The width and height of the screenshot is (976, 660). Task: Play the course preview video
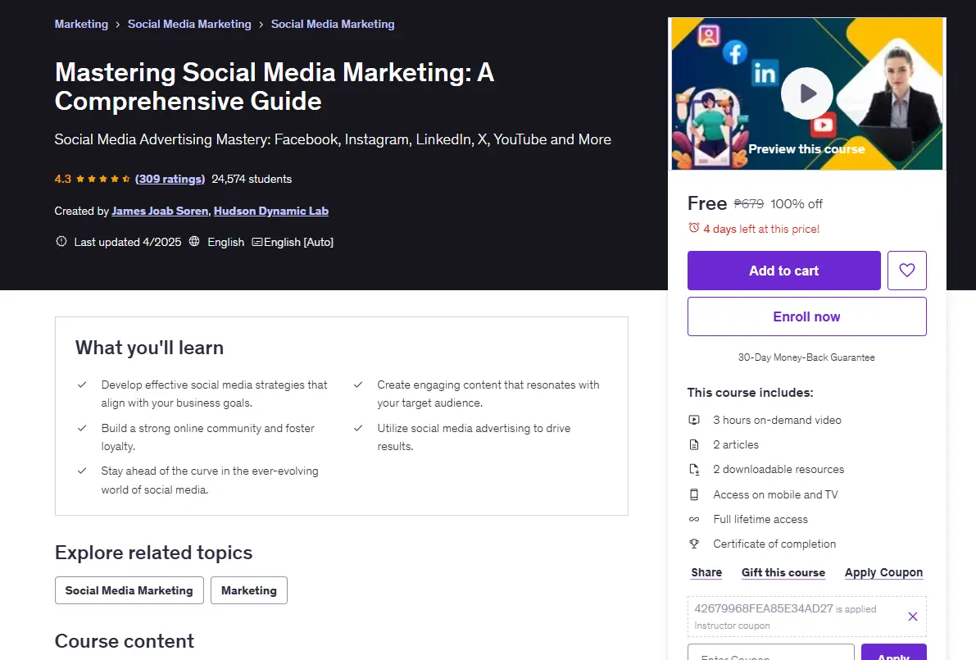click(x=807, y=93)
